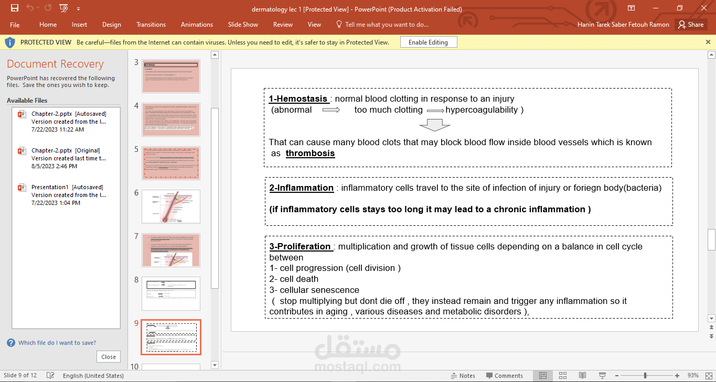Toggle the Notes pane
This screenshot has width=716, height=382.
pyautogui.click(x=463, y=375)
